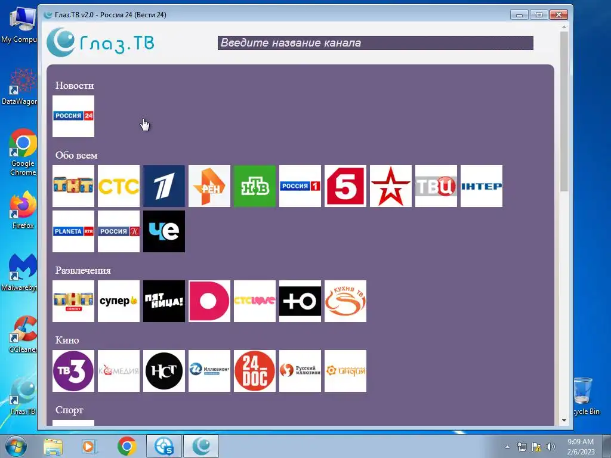Image resolution: width=611 pixels, height=458 pixels.
Task: Click the Глаз.ТВ logo
Action: coord(100,42)
